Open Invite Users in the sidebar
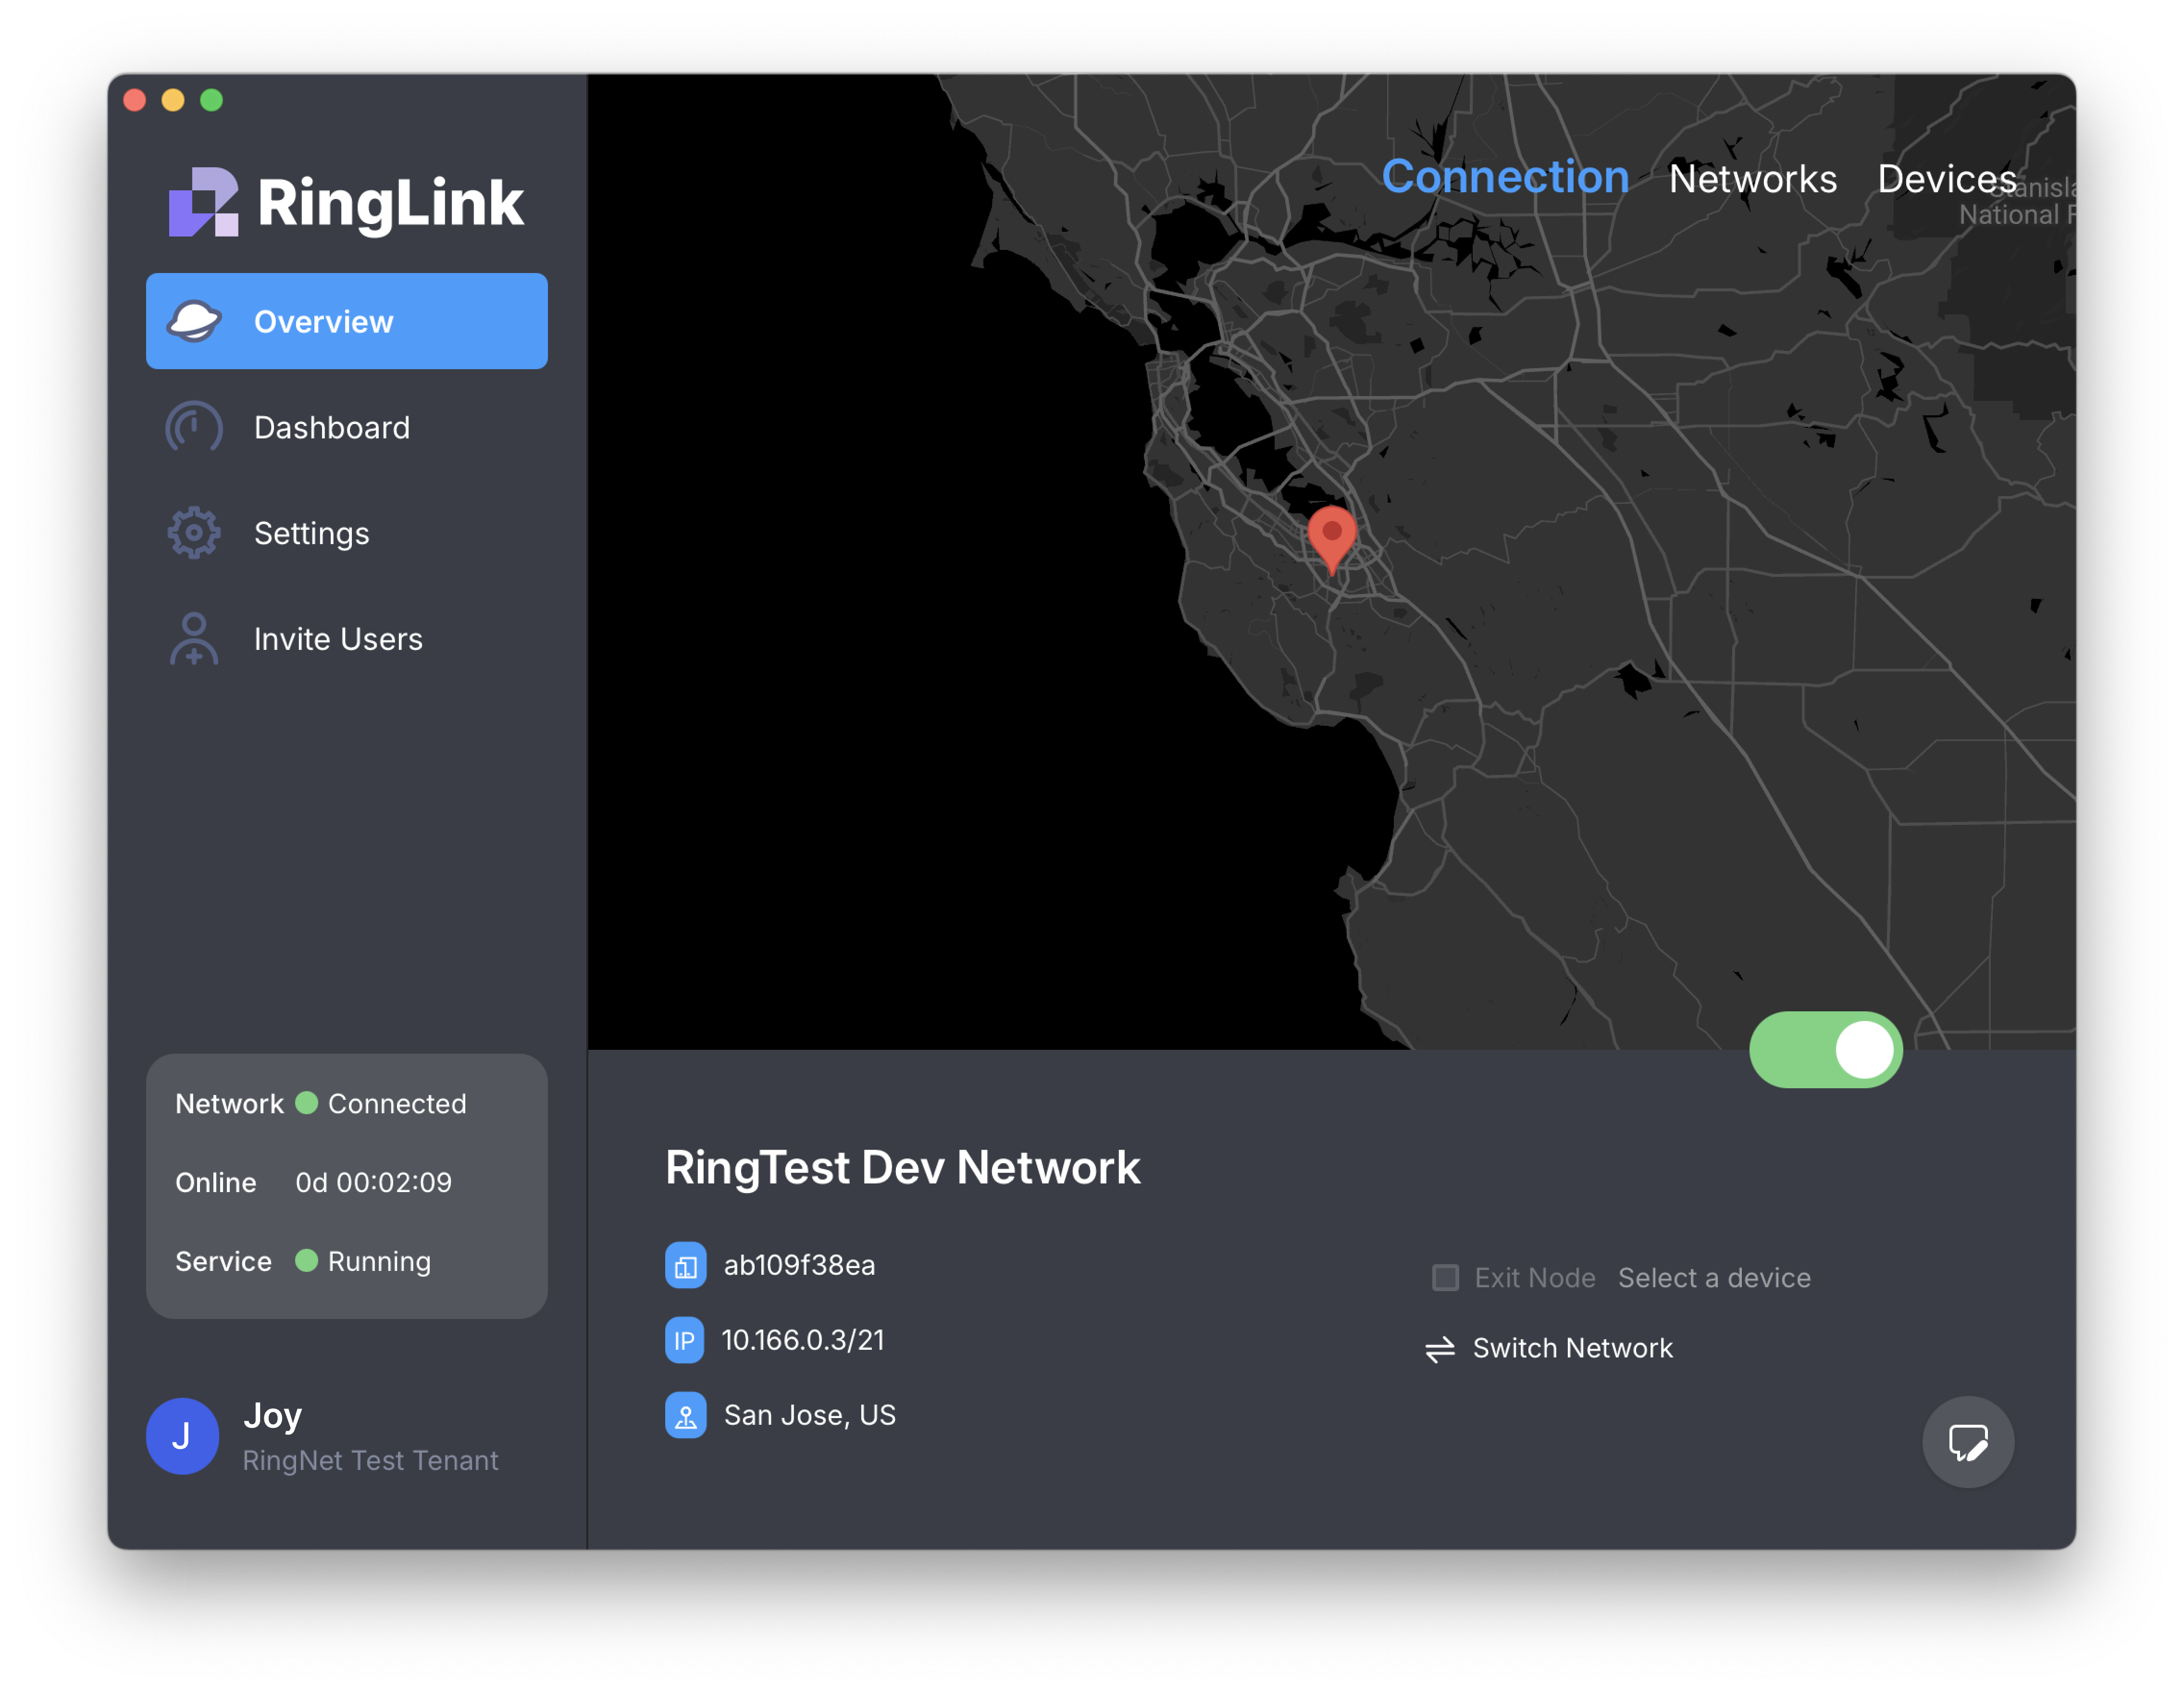 tap(347, 639)
